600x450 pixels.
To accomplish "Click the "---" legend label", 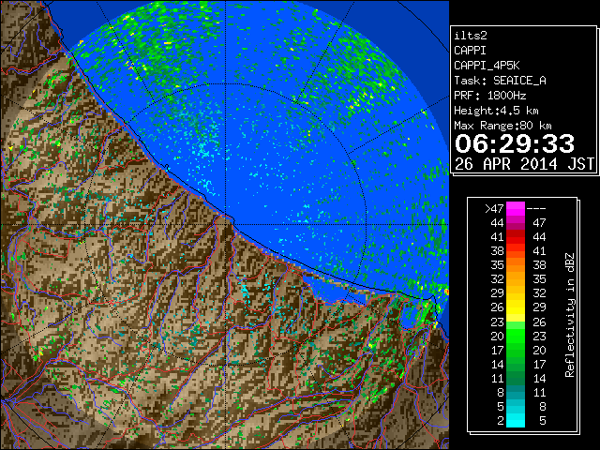I will click(x=536, y=208).
